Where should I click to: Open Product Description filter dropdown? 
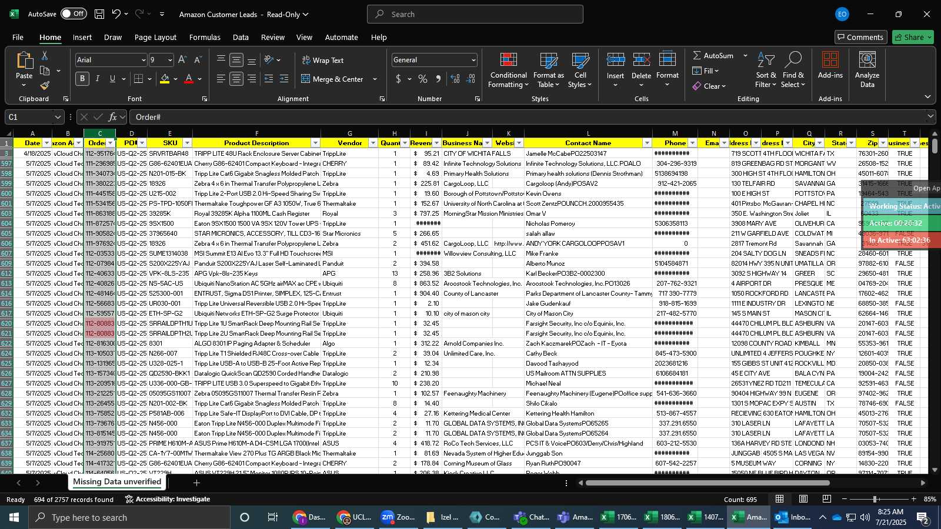pos(315,143)
